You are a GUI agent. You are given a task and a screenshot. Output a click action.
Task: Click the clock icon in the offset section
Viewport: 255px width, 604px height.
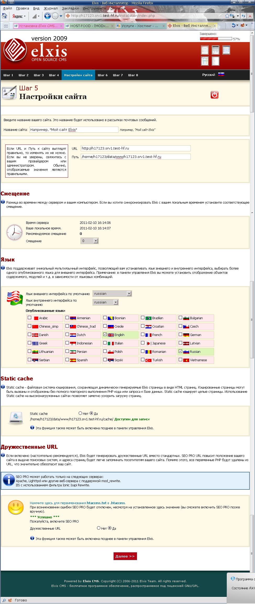tap(14, 232)
